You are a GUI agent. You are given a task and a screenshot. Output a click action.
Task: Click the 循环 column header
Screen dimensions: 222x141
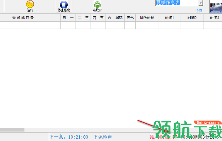pyautogui.click(x=119, y=18)
